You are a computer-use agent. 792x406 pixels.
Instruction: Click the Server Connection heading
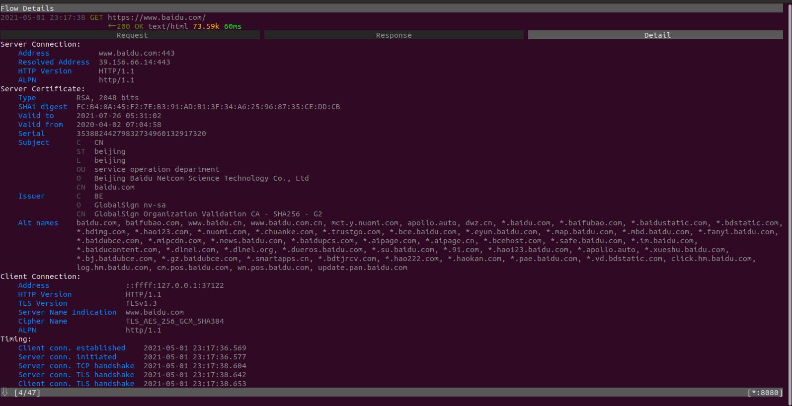click(40, 44)
